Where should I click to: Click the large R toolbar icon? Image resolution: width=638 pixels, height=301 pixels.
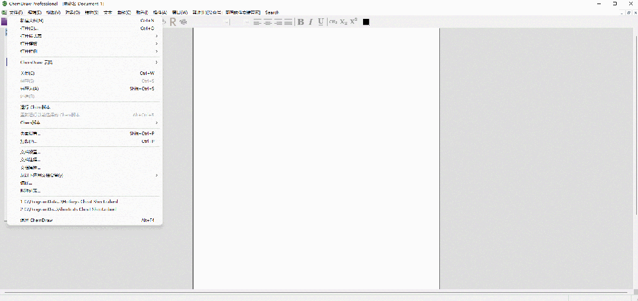click(x=173, y=22)
